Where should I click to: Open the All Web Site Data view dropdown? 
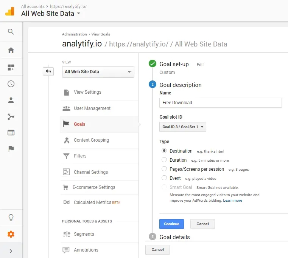coord(98,72)
